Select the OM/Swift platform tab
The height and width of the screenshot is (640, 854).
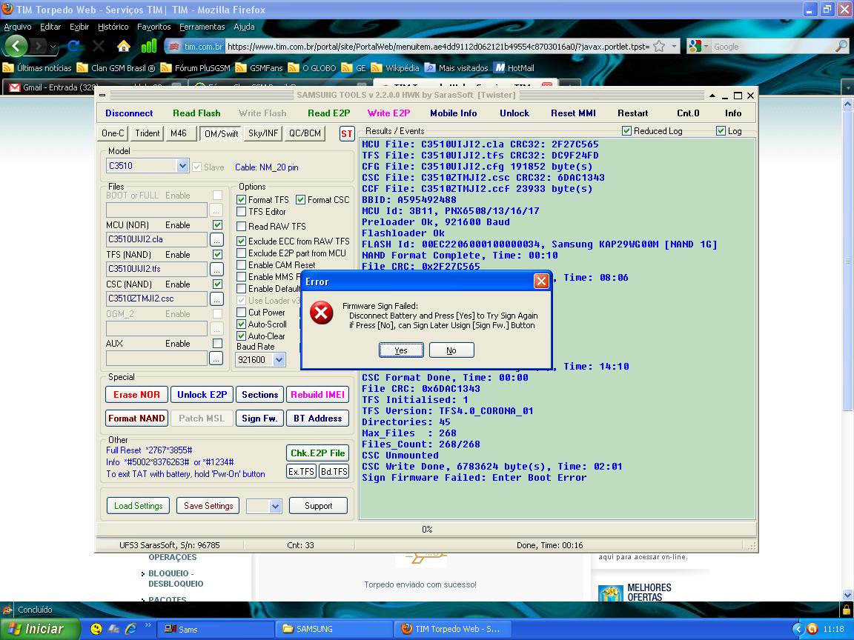[x=221, y=133]
